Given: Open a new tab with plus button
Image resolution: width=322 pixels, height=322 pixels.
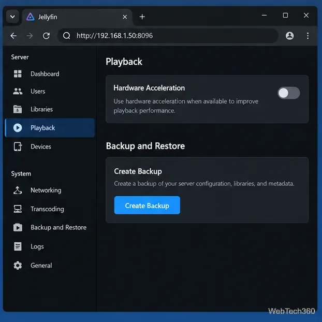Looking at the screenshot, I should tap(142, 17).
